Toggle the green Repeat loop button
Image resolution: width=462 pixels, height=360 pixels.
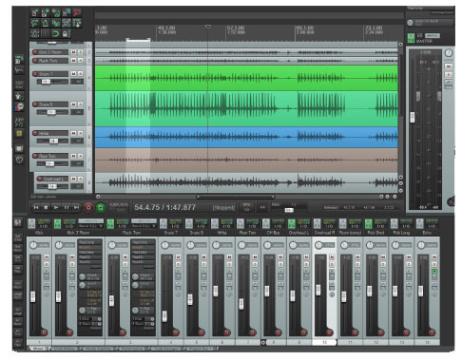(101, 208)
